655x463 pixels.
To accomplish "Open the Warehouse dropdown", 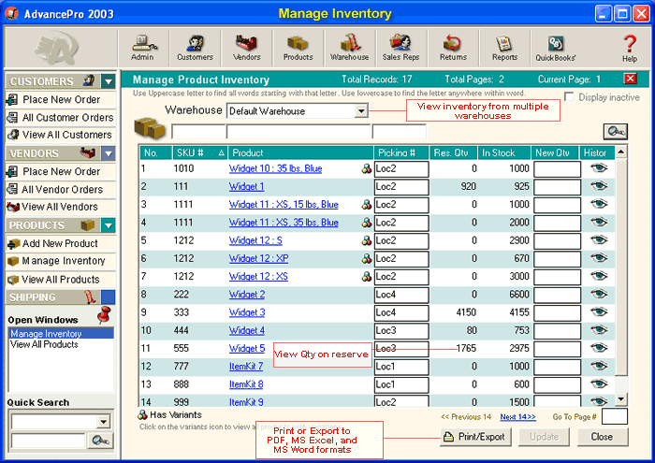I will (x=361, y=111).
